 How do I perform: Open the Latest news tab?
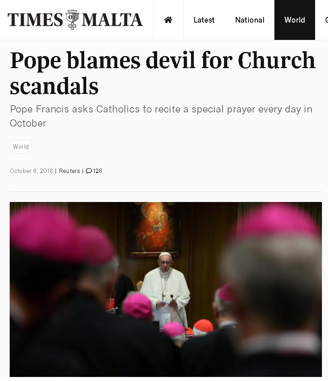[x=204, y=20]
